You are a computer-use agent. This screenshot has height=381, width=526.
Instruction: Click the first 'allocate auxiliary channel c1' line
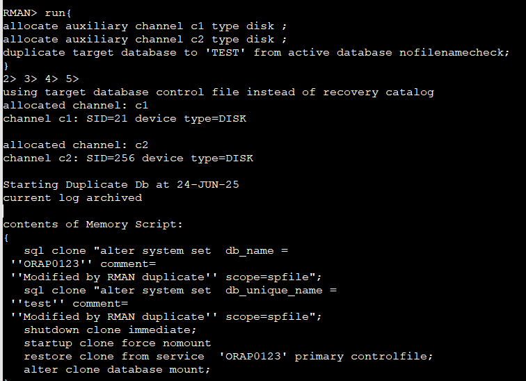click(x=145, y=26)
